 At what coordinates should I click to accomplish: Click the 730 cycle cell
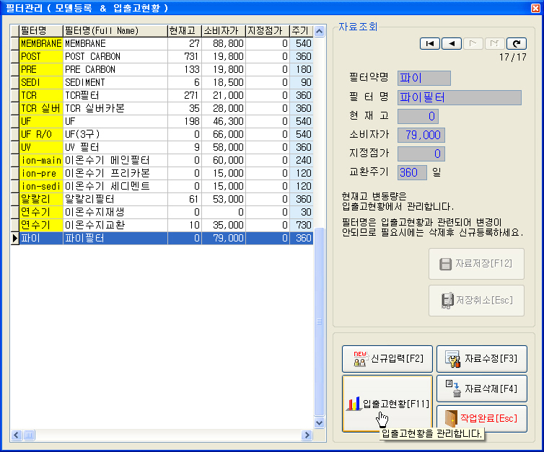pyautogui.click(x=301, y=226)
